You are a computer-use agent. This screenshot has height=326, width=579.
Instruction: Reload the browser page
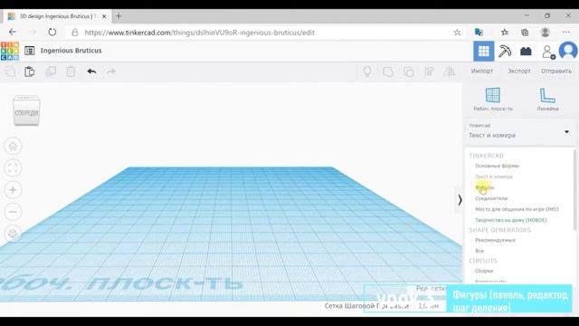[52, 33]
